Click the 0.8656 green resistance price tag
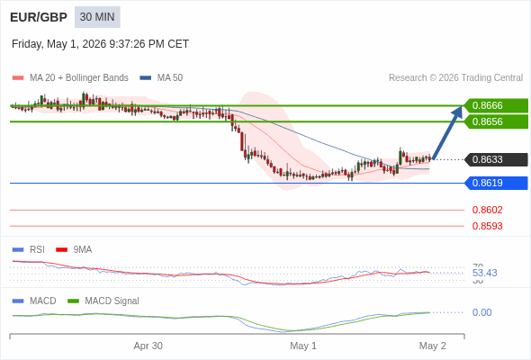Image resolution: width=531 pixels, height=360 pixels. click(x=496, y=121)
